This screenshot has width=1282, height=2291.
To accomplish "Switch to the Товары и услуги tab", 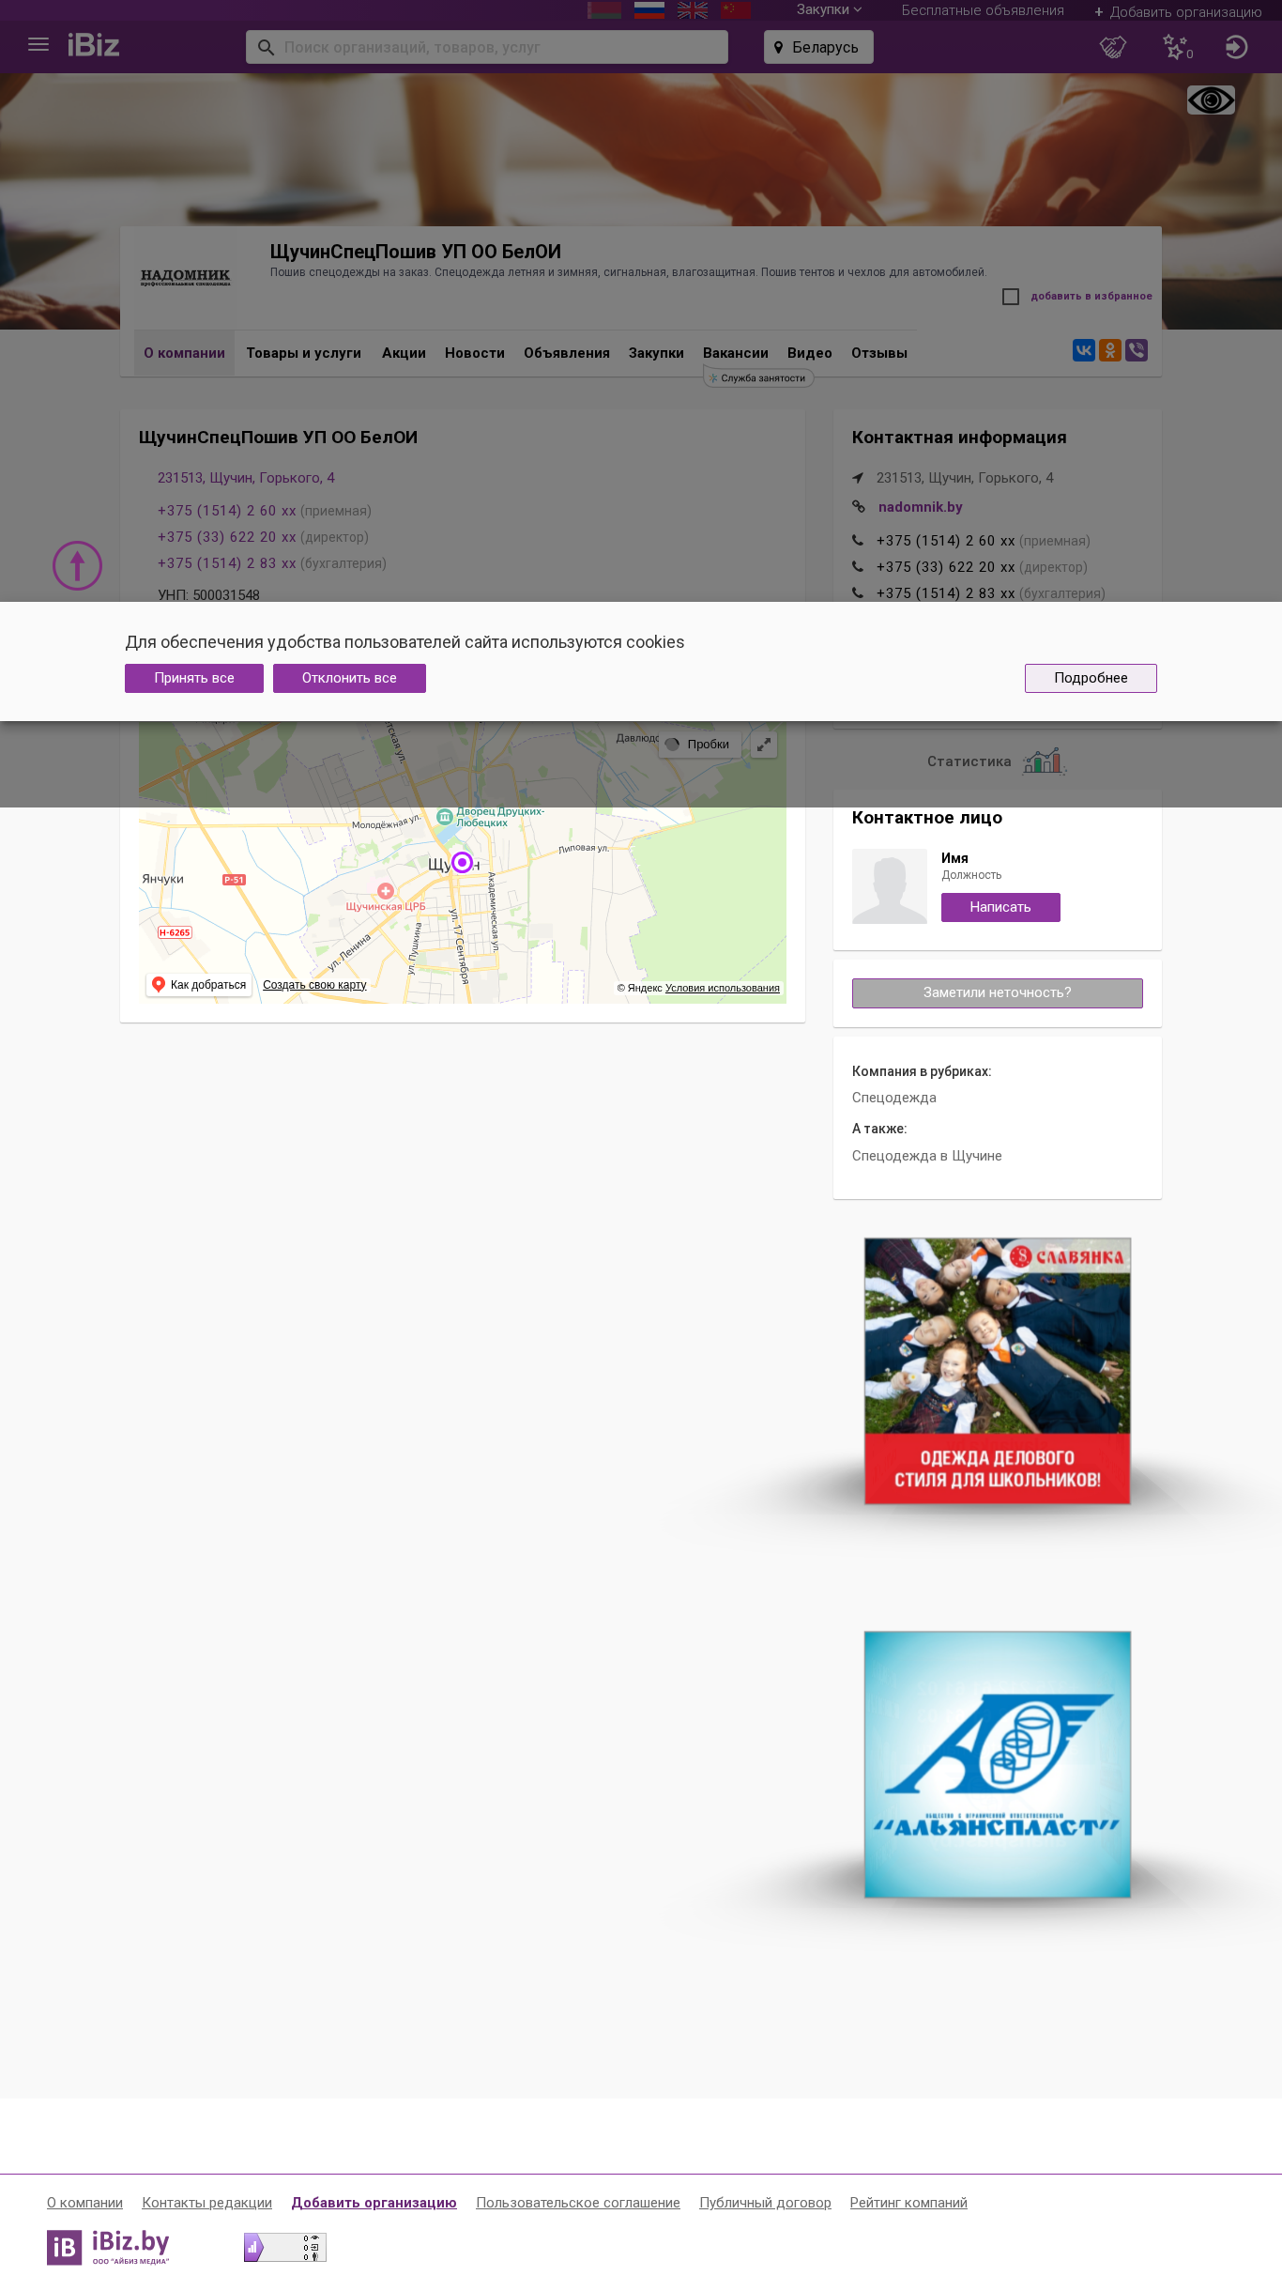I will 304,353.
